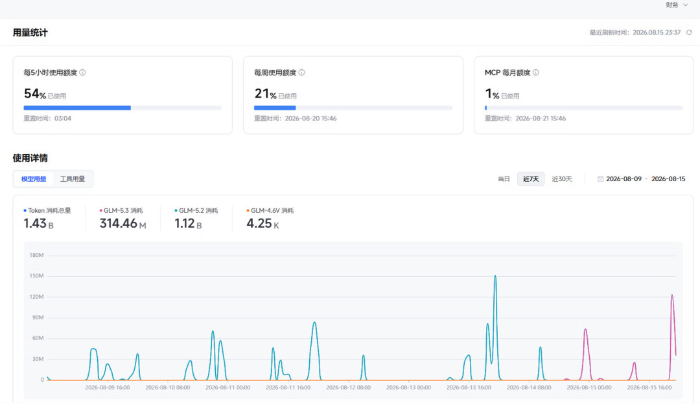Click the 1.12 B GLM-5.2 value

pyautogui.click(x=188, y=224)
